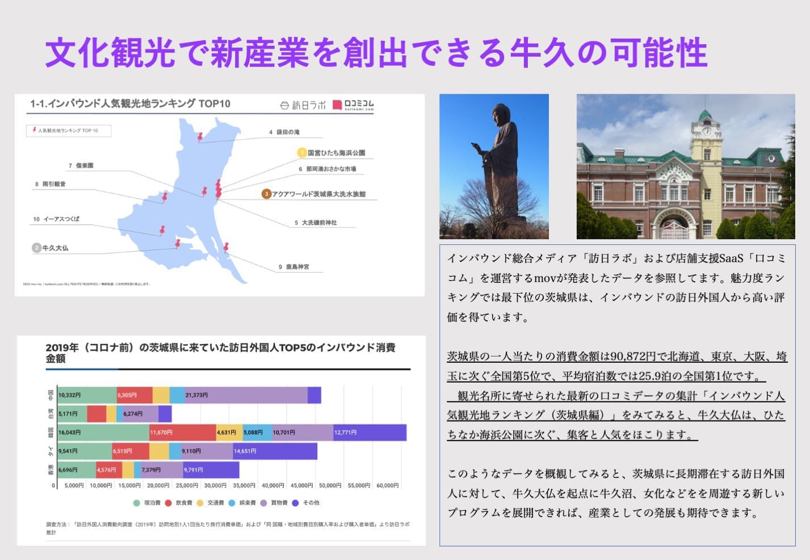Image resolution: width=810 pixels, height=560 pixels.
Task: Select the red brick clock tower building photo
Action: click(x=685, y=166)
